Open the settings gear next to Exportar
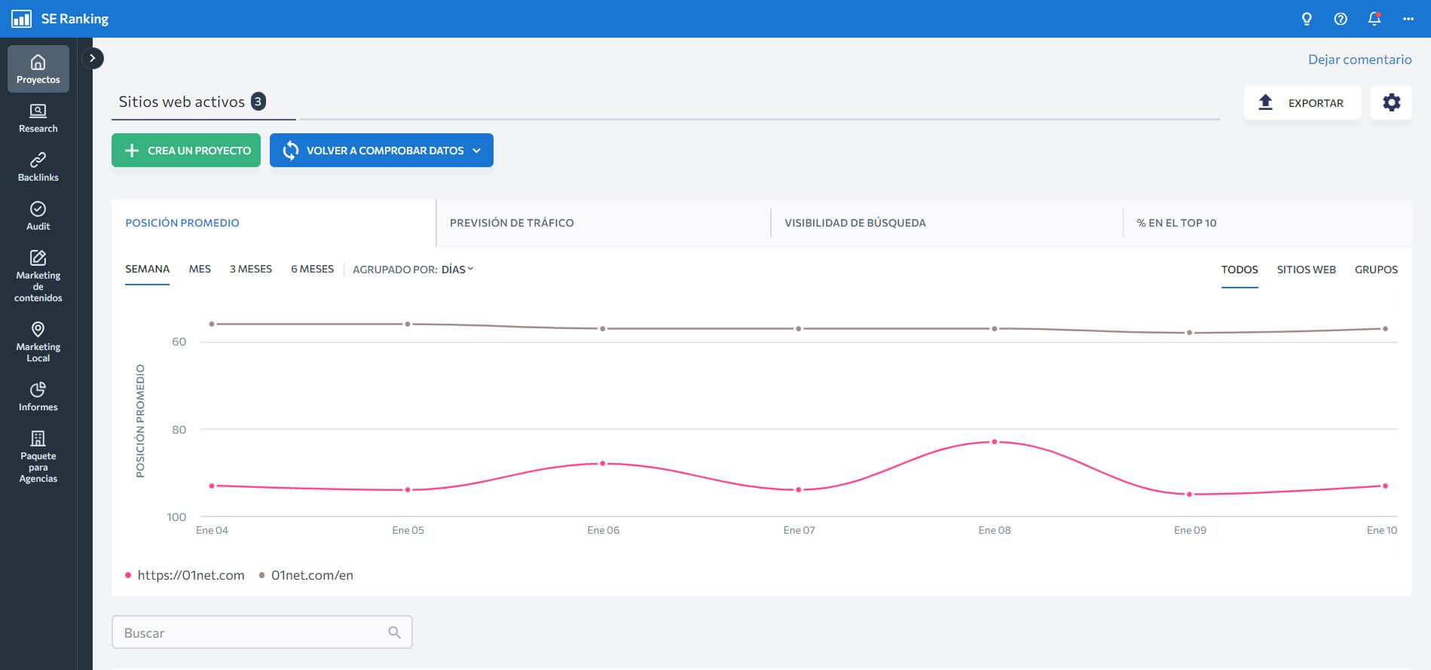 click(1391, 102)
